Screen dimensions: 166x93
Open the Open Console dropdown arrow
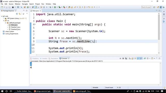[x=154, y=58]
